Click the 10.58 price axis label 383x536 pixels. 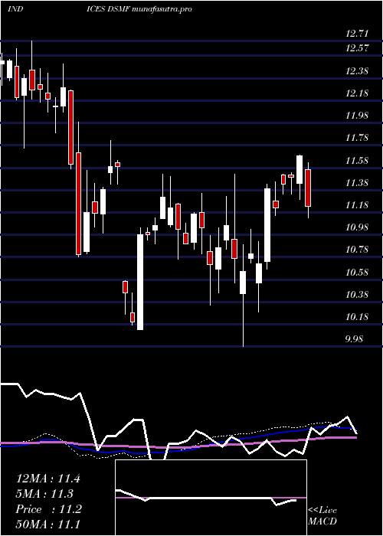click(x=357, y=272)
